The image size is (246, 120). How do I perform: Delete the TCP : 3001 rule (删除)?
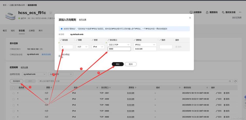pyautogui.click(x=227, y=93)
